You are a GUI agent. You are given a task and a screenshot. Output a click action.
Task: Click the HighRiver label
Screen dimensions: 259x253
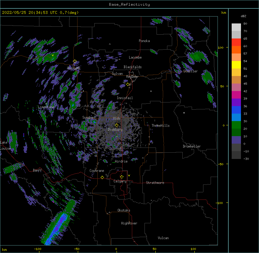coord(129,223)
